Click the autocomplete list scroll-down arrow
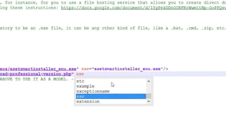The image size is (226, 127). coord(149,101)
